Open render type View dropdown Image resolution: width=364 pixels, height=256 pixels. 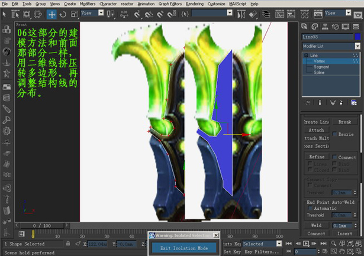click(x=348, y=13)
